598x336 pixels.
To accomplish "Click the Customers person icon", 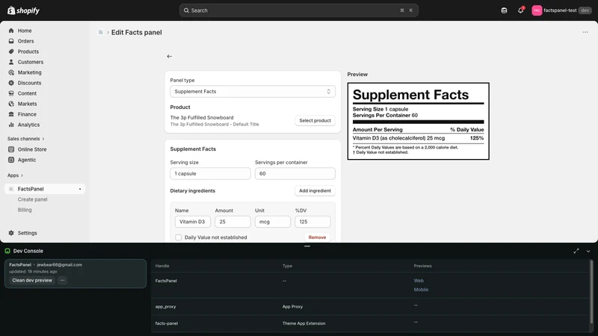I will (x=11, y=62).
